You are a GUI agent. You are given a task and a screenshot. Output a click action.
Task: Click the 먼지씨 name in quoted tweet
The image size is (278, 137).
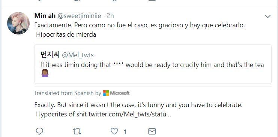tap(50, 55)
